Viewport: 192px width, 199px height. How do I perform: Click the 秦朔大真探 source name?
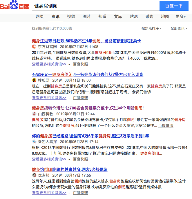(x=47, y=142)
